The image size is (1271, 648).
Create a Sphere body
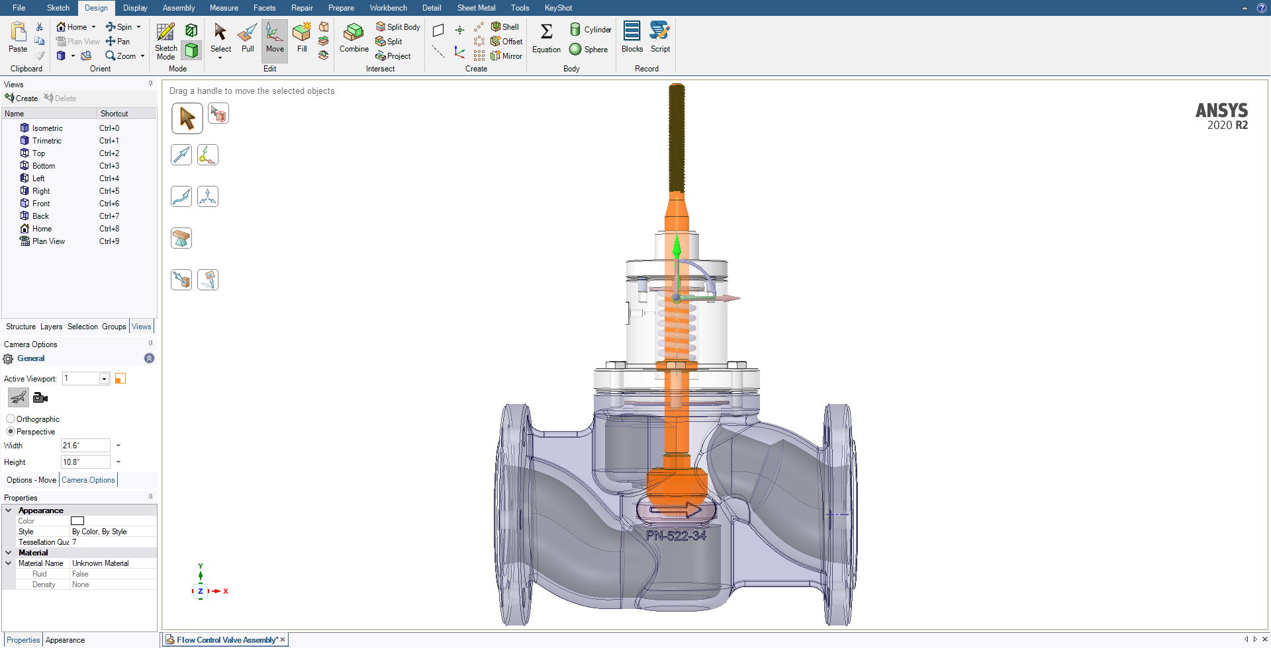pyautogui.click(x=588, y=50)
